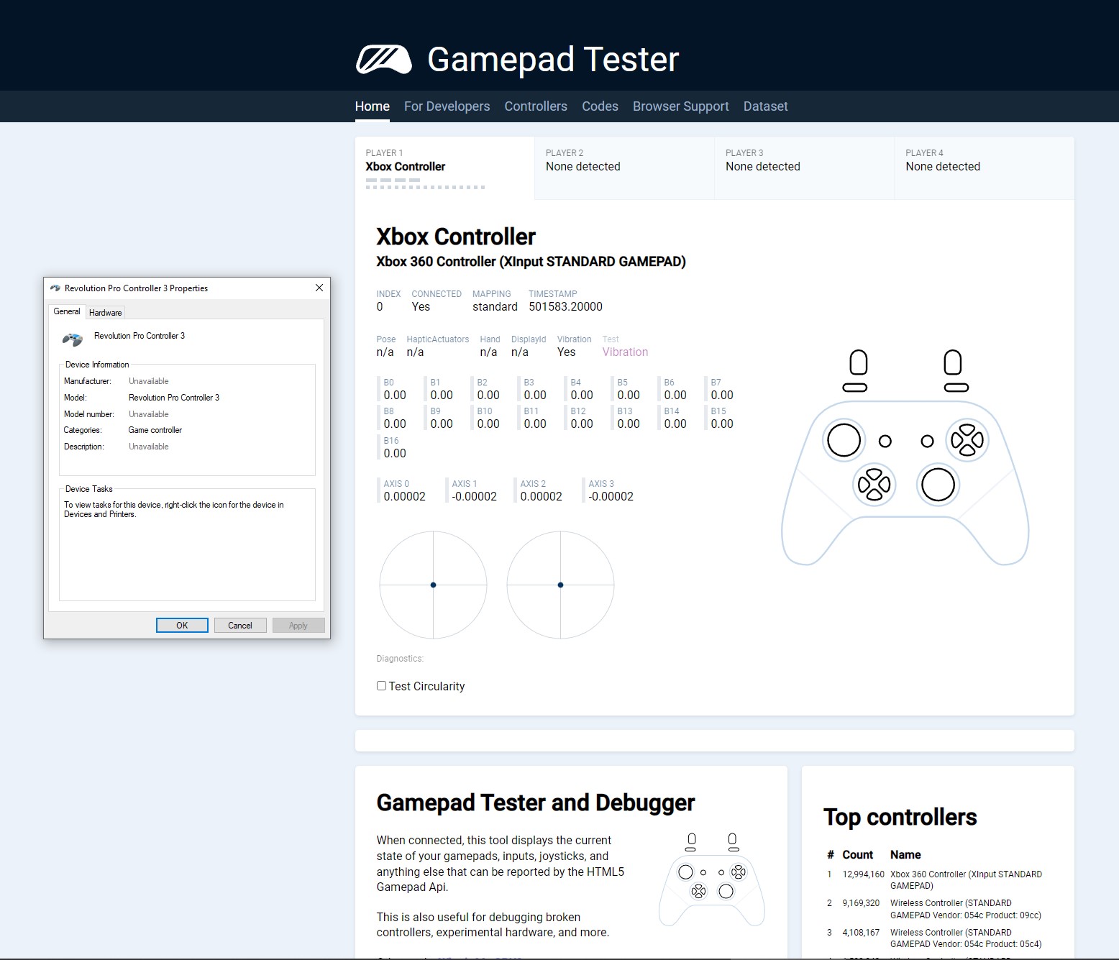Screen dimensions: 1119x960
Task: Click the back button circle on diagram
Action: click(885, 441)
